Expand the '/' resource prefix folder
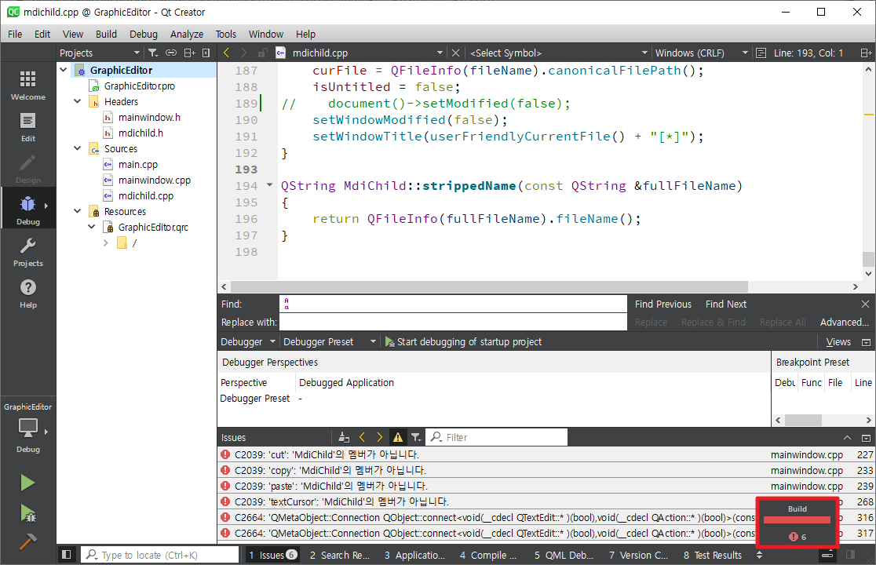The image size is (876, 565). click(106, 242)
